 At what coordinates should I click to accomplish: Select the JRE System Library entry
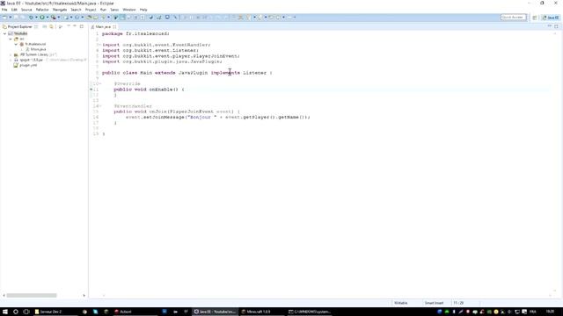coord(35,54)
